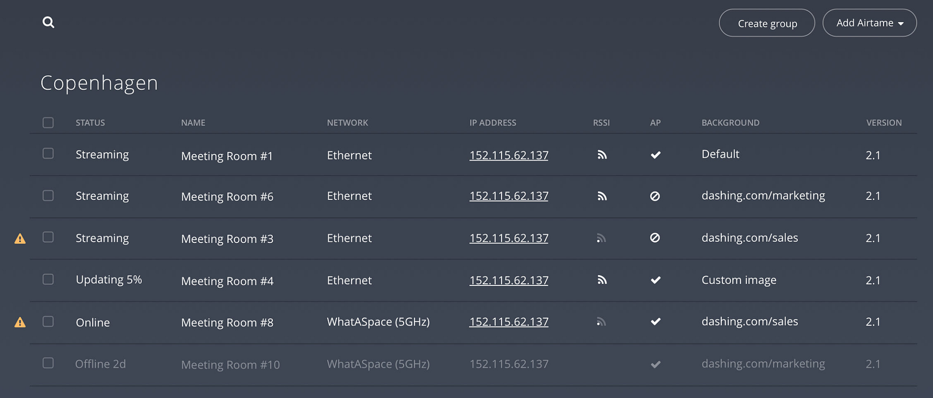Viewport: 933px width, 398px height.
Task: Open IP address link for Meeting Room #8
Action: pyautogui.click(x=508, y=322)
